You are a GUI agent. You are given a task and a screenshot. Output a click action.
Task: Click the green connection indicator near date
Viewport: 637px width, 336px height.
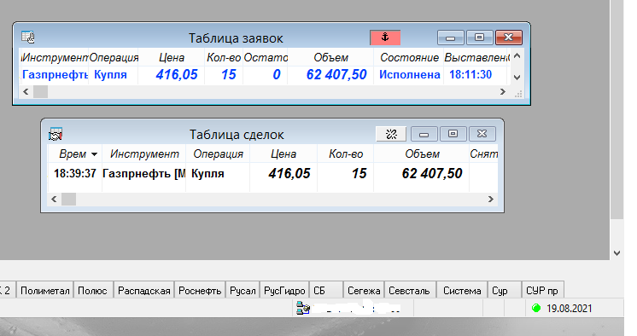[536, 308]
